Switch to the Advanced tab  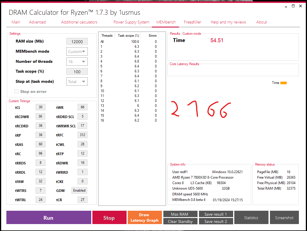[x=37, y=22]
